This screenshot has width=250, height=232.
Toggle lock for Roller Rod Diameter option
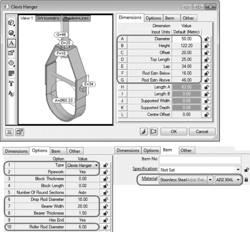point(106,227)
